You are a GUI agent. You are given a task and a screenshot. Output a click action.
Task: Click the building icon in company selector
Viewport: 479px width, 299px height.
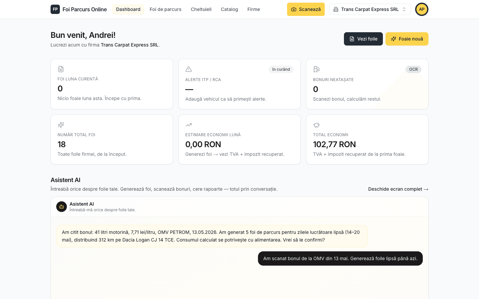336,9
